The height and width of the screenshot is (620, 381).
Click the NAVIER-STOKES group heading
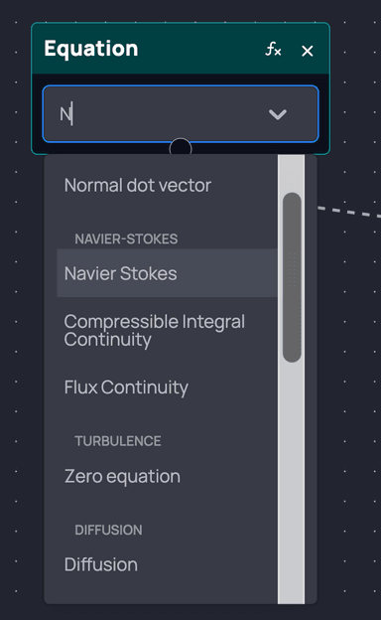(x=126, y=238)
